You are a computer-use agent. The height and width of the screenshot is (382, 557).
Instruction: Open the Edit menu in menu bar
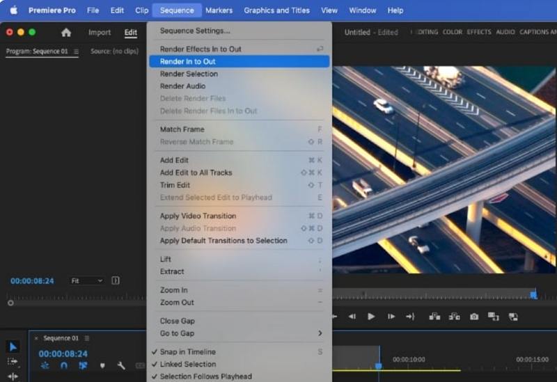[x=117, y=10]
